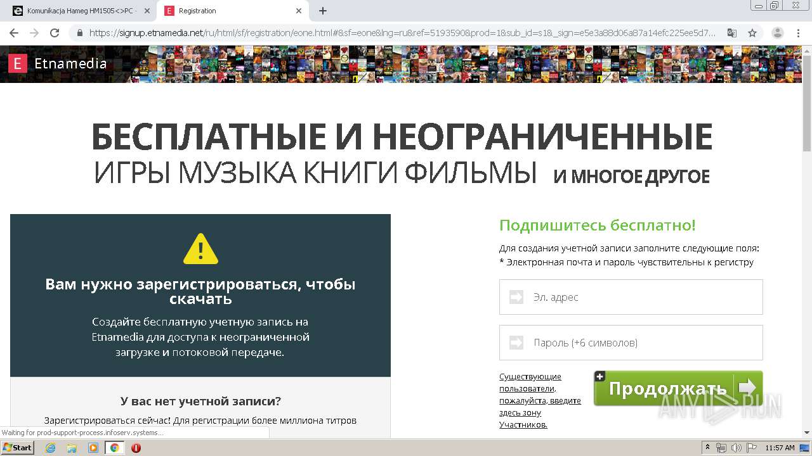Open a new tab with the plus button

pos(323,11)
